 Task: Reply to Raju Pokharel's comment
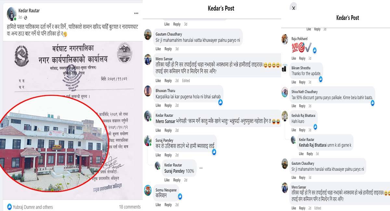point(302,58)
